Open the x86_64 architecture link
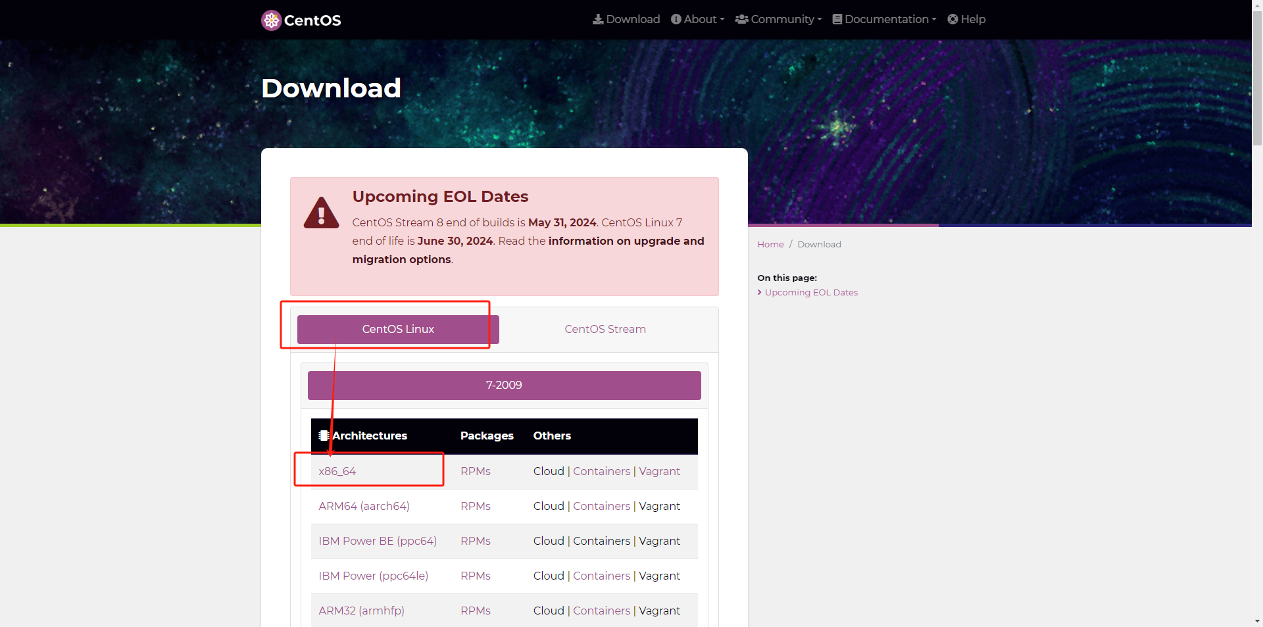The width and height of the screenshot is (1263, 627). 337,472
